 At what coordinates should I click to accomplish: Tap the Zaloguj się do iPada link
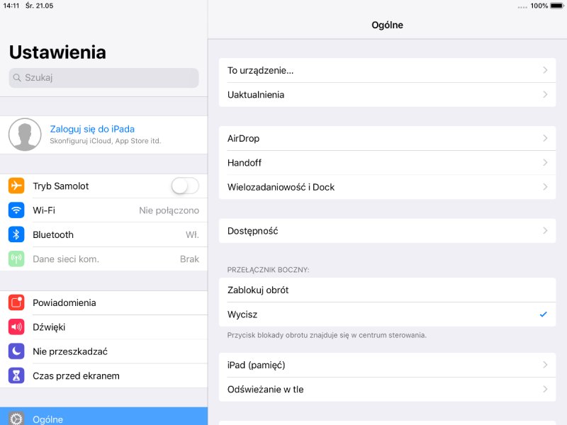92,129
